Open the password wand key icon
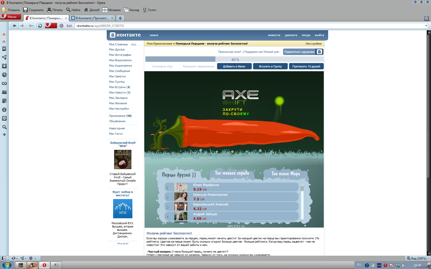 31,26
